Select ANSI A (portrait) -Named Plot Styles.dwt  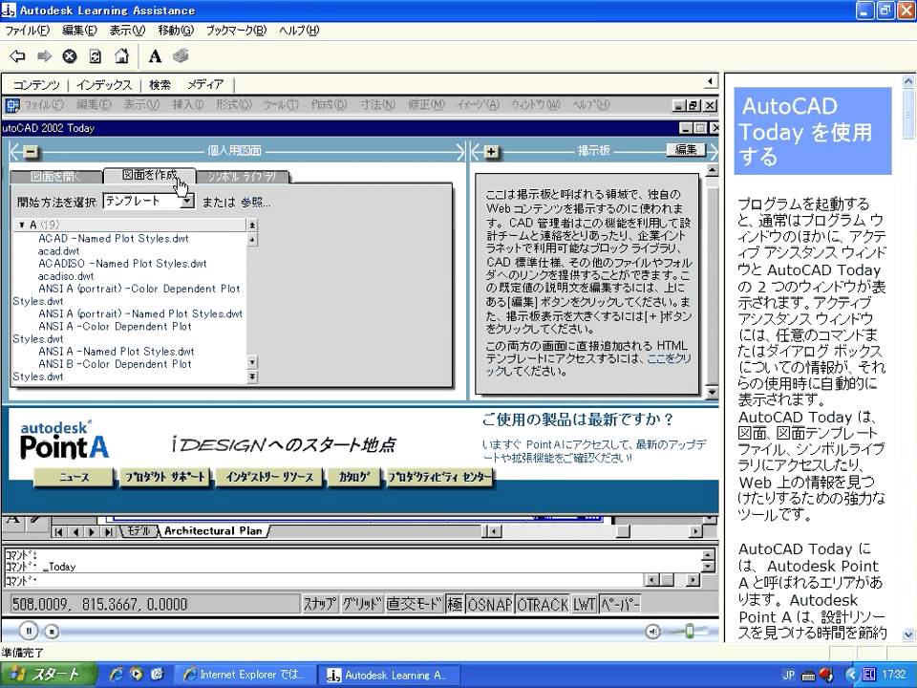coord(140,314)
